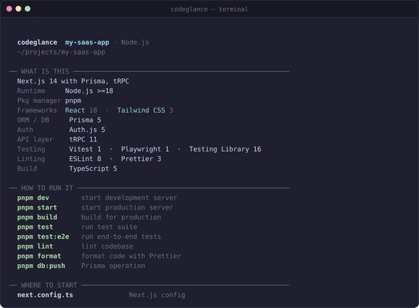Click 'Tailwind CSS' in the Frameworks row
This screenshot has height=308, width=419.
(x=141, y=110)
